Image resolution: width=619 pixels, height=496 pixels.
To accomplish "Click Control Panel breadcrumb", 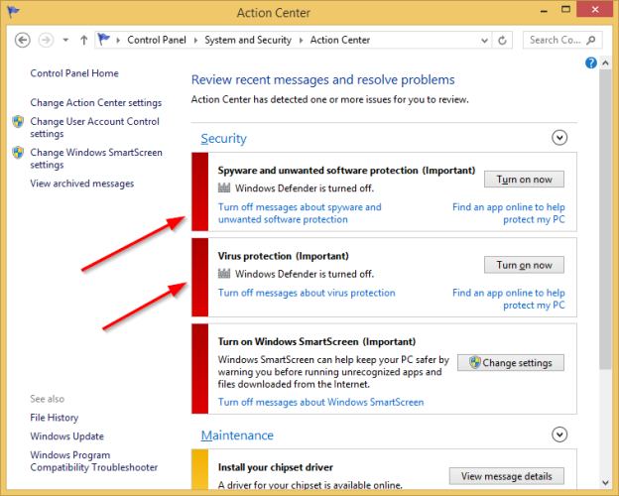I will (157, 40).
